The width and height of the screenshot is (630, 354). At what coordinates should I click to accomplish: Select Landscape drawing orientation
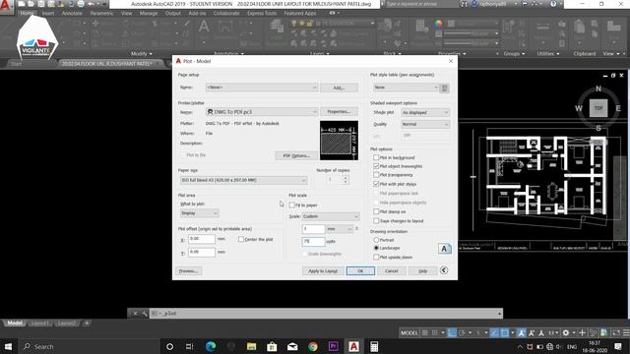click(x=376, y=248)
